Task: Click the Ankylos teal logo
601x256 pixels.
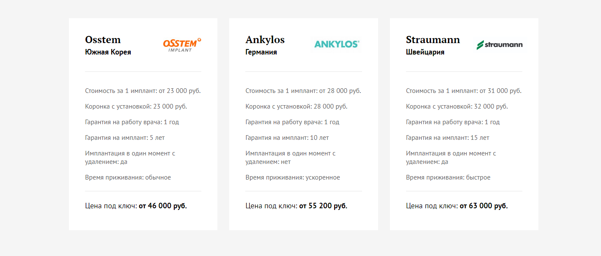Action: tap(337, 44)
